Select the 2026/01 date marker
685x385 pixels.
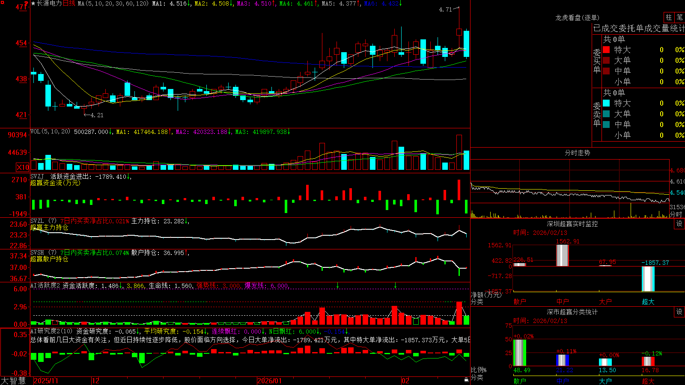270,381
